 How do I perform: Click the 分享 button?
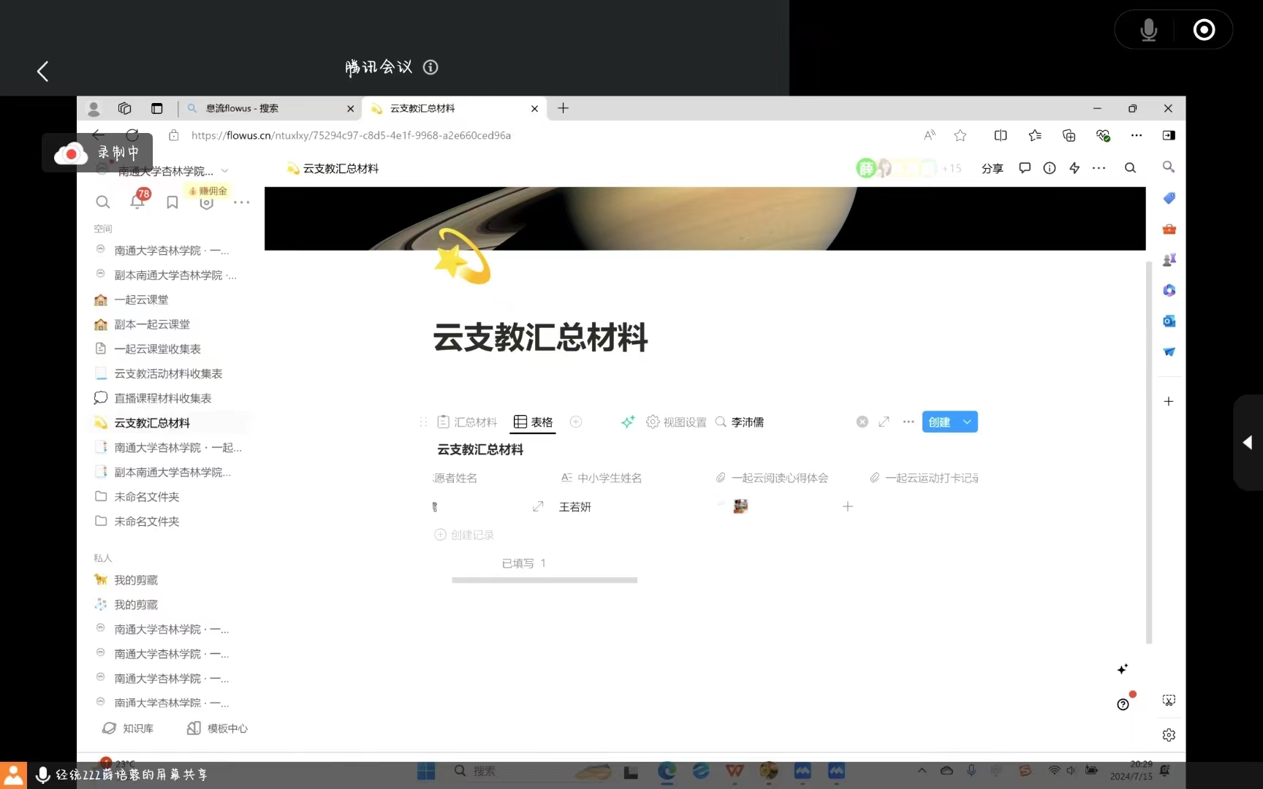[x=992, y=169]
